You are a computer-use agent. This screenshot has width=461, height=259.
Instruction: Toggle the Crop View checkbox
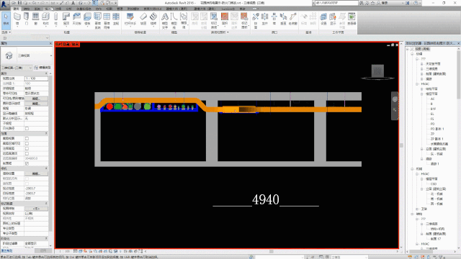[x=27, y=138]
